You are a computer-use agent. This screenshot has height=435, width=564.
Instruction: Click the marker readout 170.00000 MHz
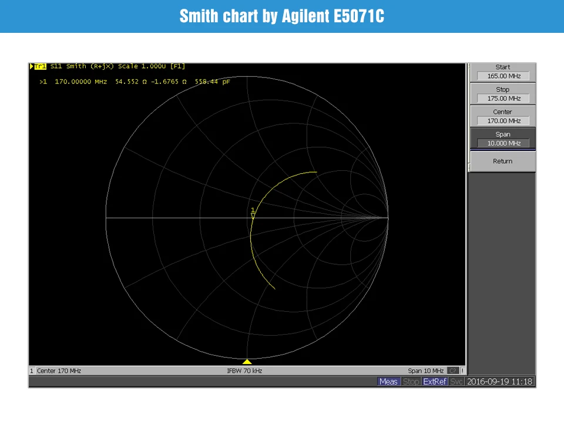(81, 82)
